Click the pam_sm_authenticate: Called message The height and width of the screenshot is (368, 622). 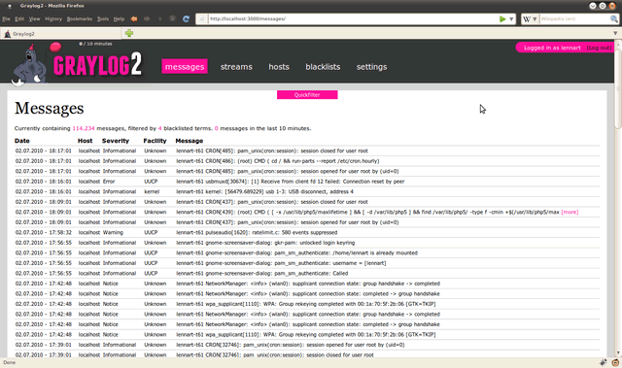tap(261, 273)
